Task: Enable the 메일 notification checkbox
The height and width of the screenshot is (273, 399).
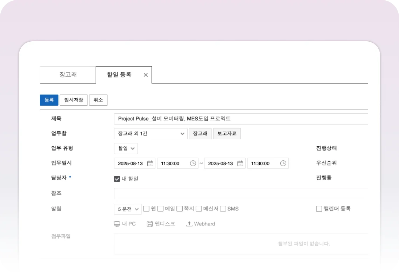Action: point(160,209)
